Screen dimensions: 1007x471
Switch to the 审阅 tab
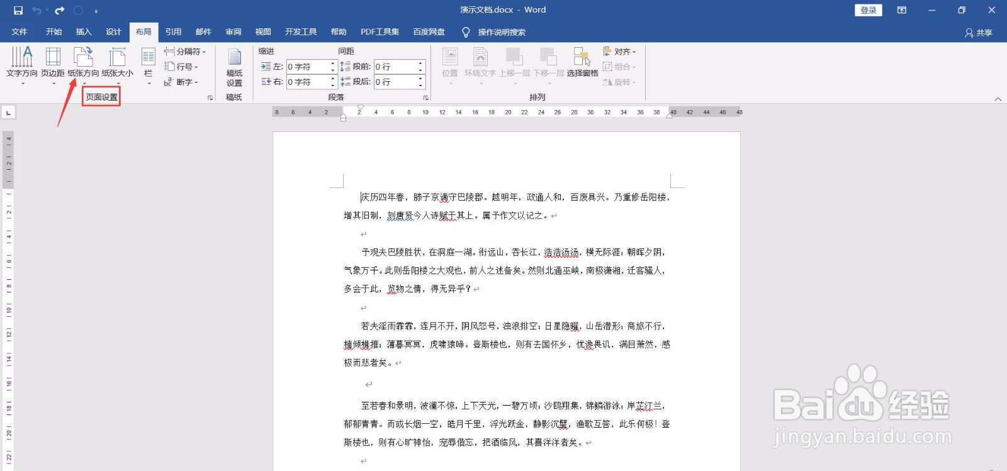(x=233, y=32)
